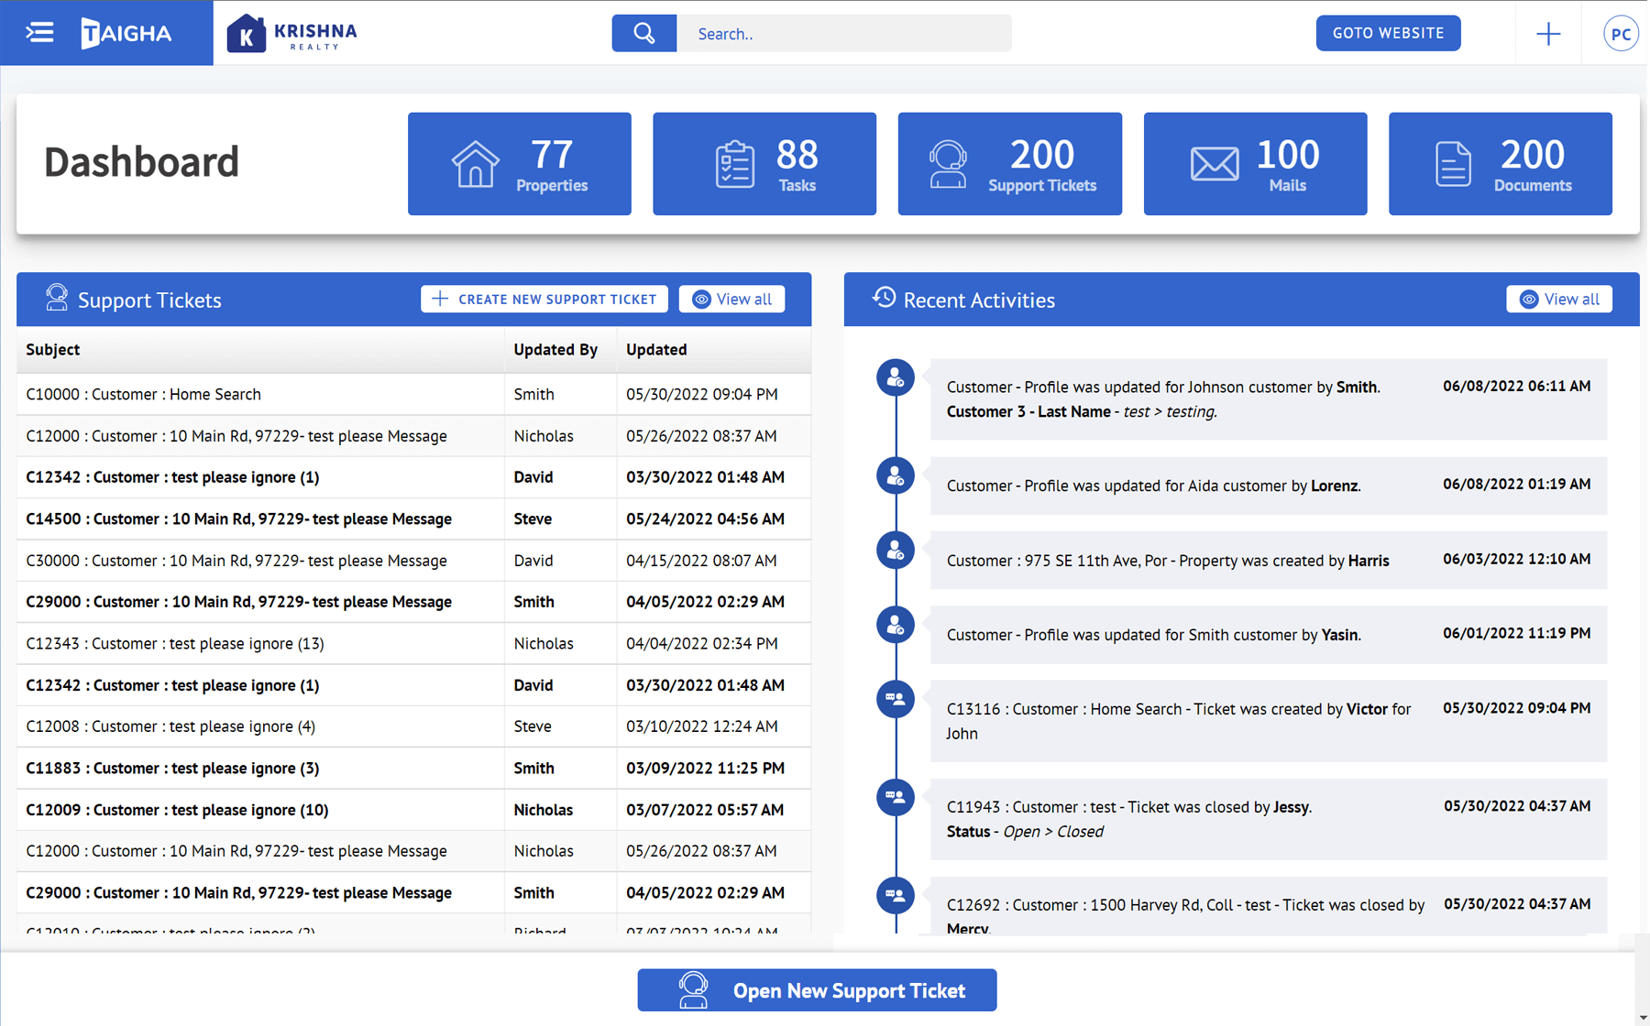Click the Krishna Realty logo
Image resolution: width=1650 pixels, height=1026 pixels.
pos(291,34)
